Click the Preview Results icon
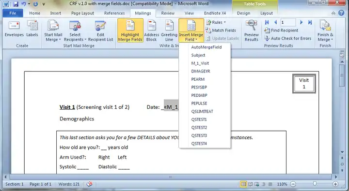Screen dimensions: 349x191 coord(251,30)
